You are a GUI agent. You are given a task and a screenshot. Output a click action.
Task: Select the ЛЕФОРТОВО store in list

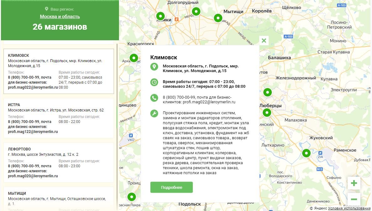[59, 163]
